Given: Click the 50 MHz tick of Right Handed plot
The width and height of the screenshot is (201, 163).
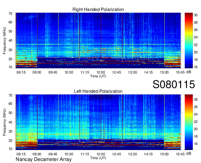Looking at the screenshot, I should point(10,31).
